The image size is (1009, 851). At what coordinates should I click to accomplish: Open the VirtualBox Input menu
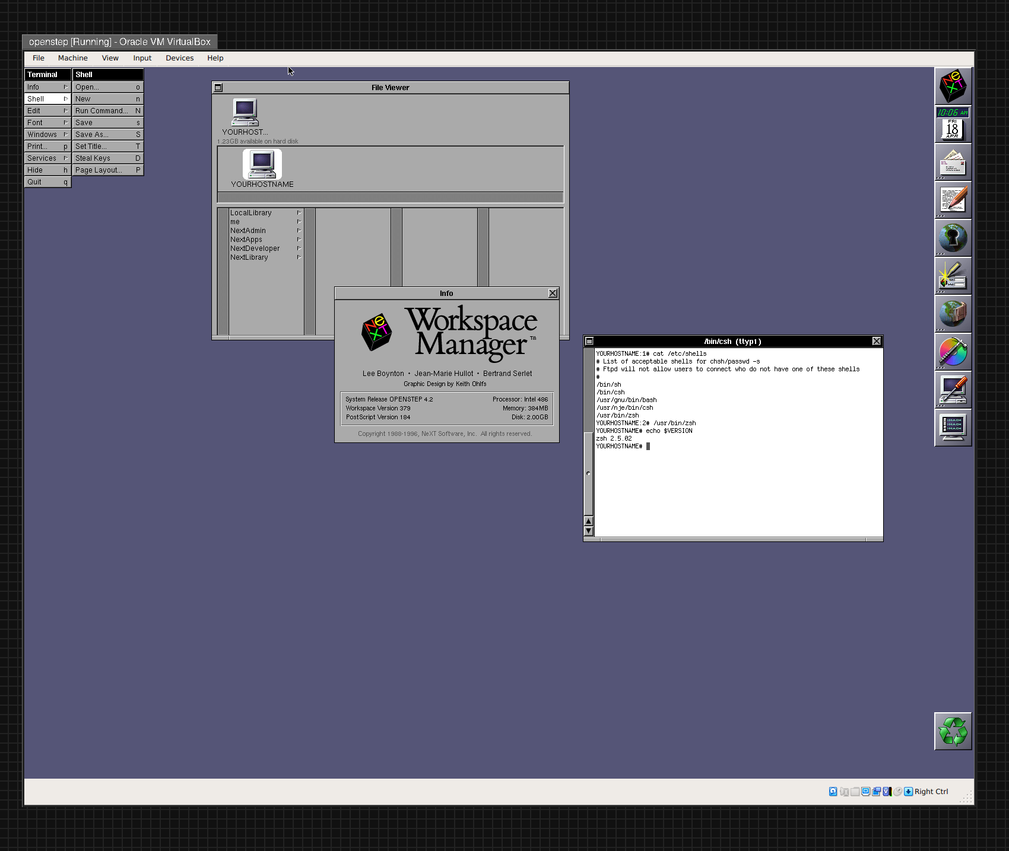[142, 58]
